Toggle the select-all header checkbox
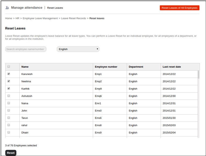 click(9, 67)
